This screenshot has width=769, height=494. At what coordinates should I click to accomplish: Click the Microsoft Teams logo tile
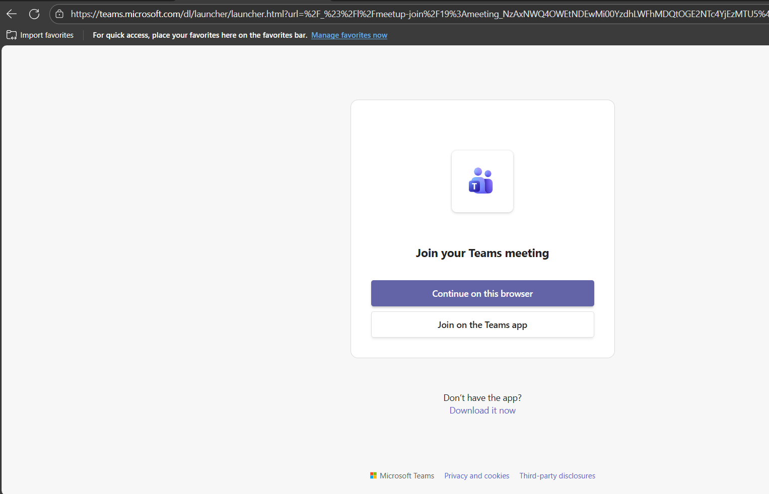(x=482, y=181)
